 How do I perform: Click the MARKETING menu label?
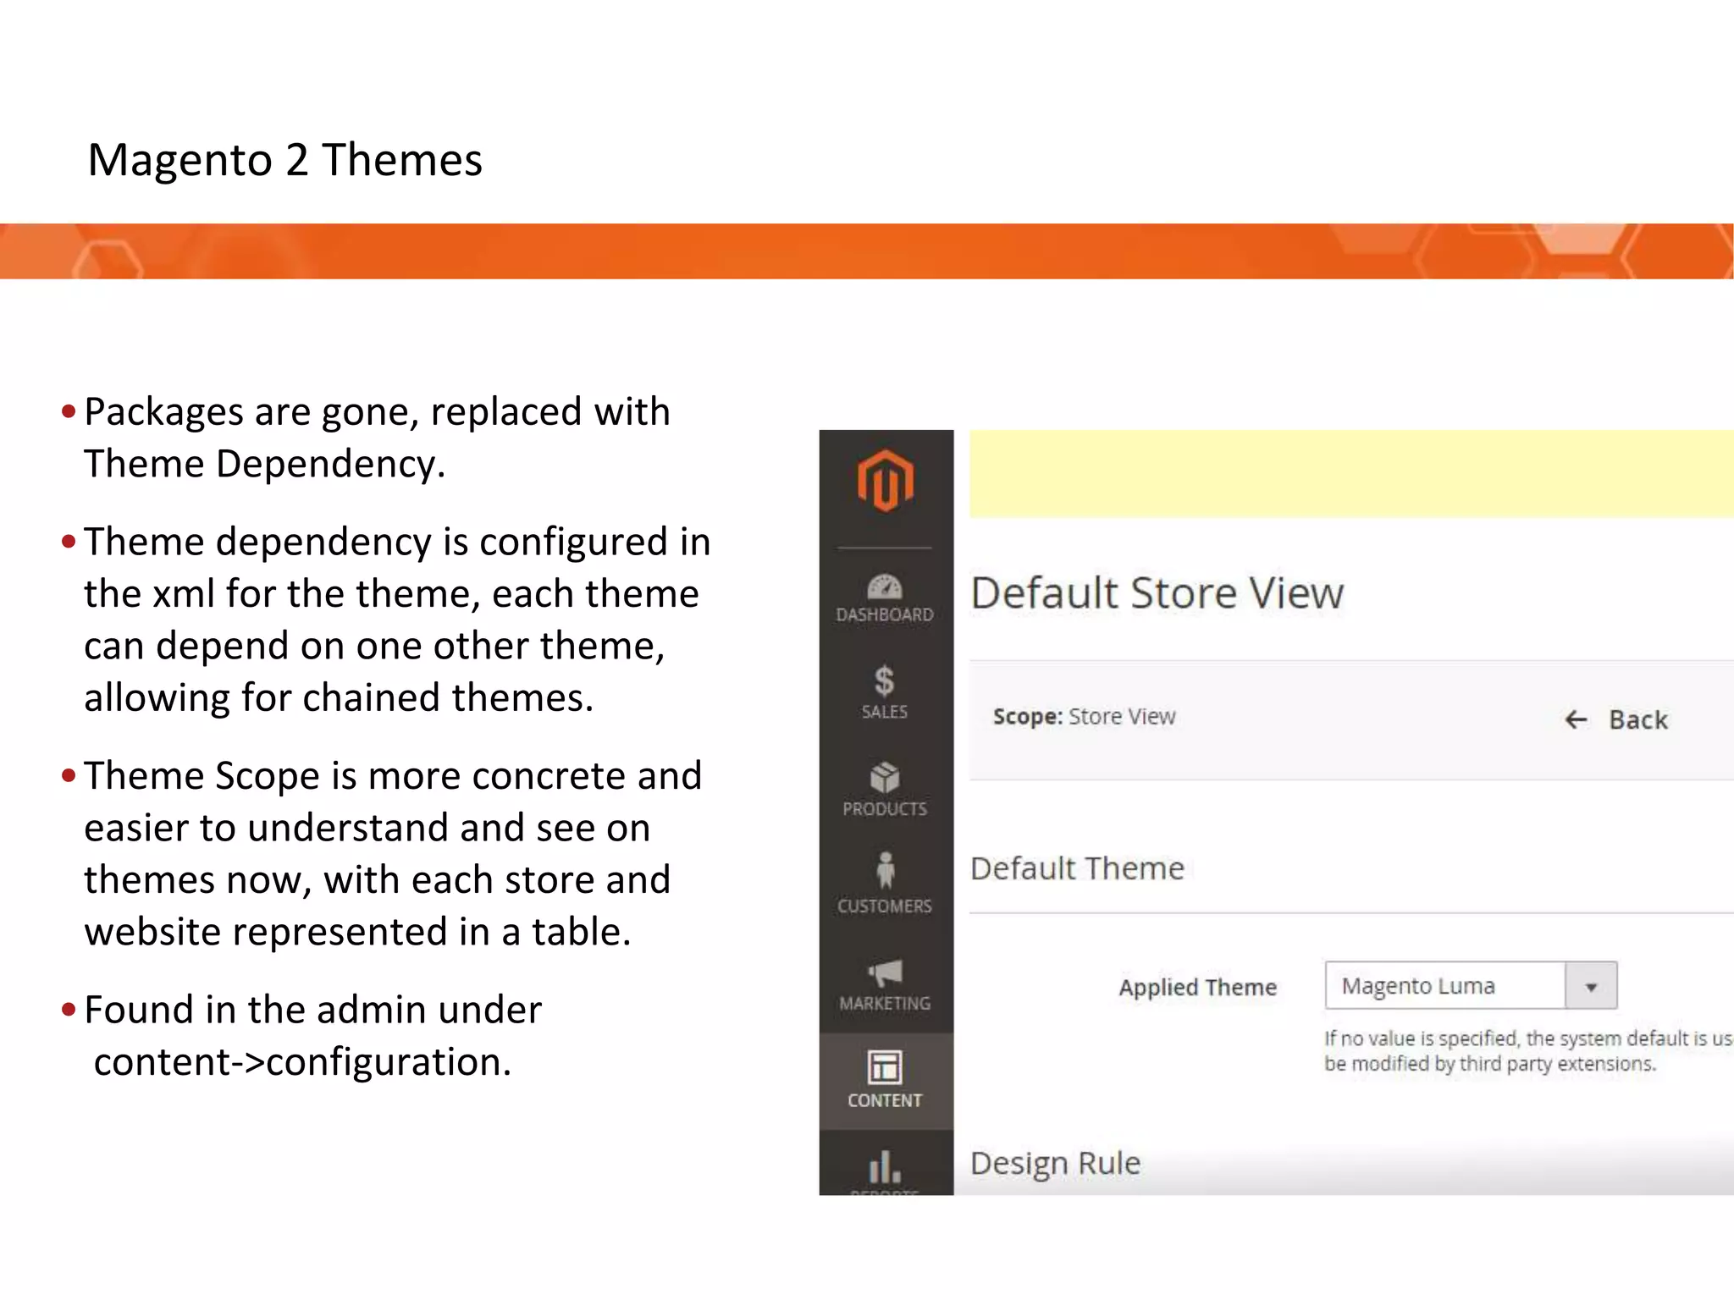[x=885, y=1004]
